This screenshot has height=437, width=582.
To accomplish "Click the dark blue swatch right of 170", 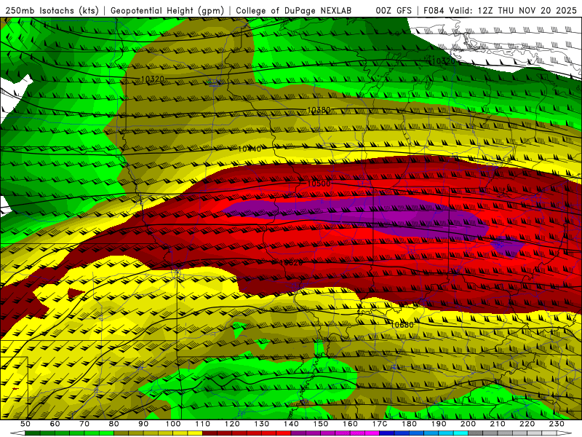I will tap(387, 433).
